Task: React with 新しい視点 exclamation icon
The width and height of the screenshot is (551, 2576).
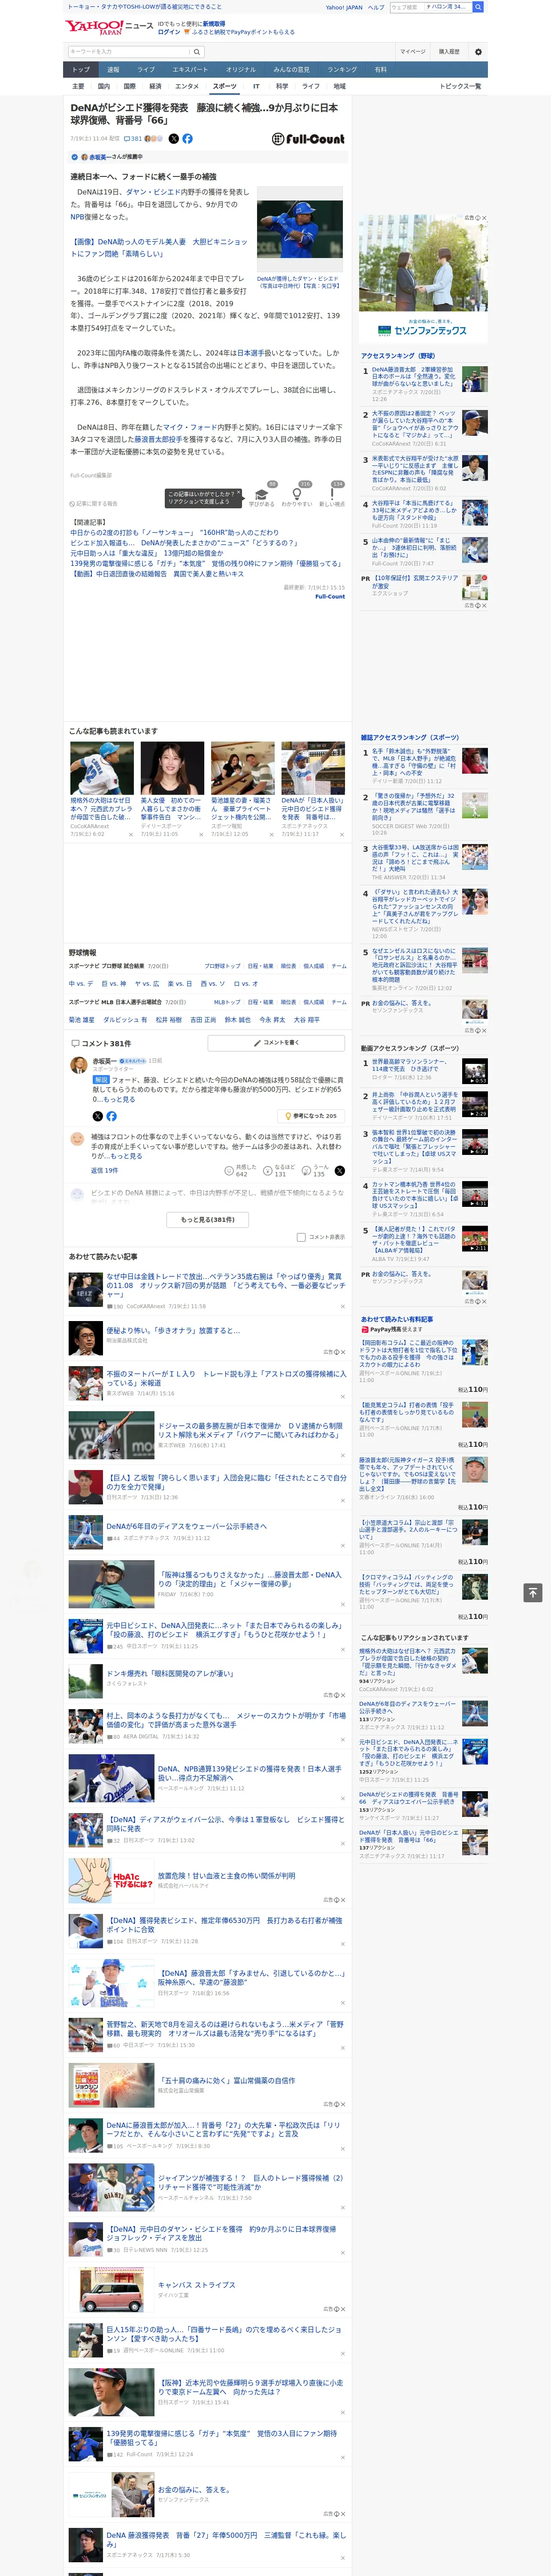Action: [x=332, y=495]
